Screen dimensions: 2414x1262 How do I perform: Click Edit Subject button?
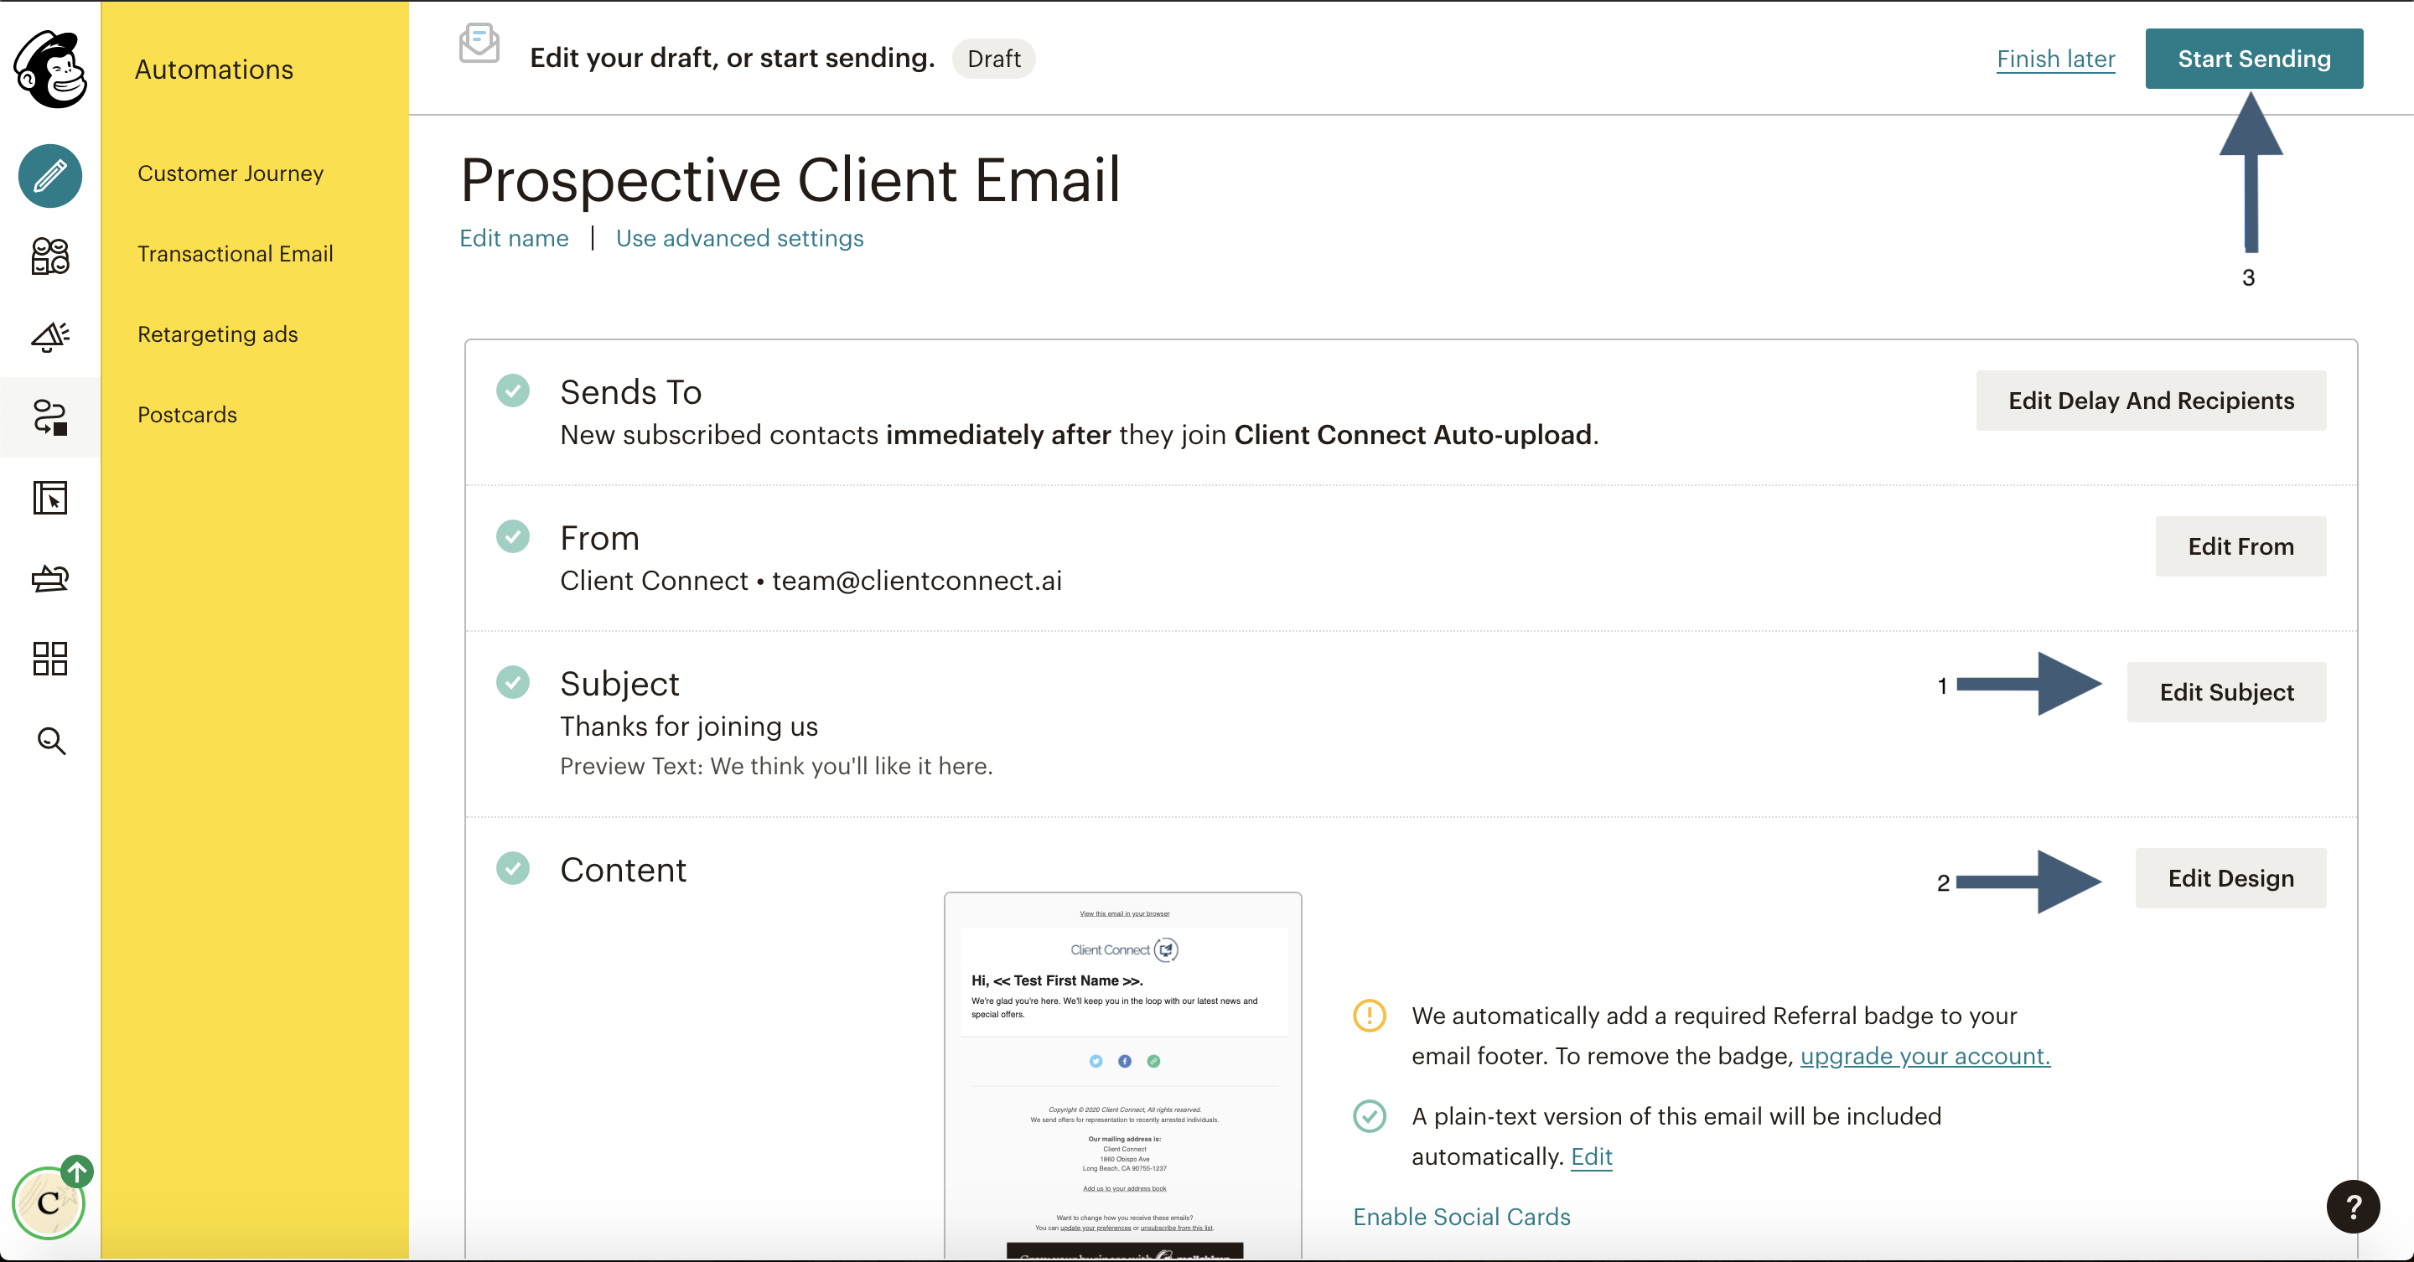tap(2226, 692)
